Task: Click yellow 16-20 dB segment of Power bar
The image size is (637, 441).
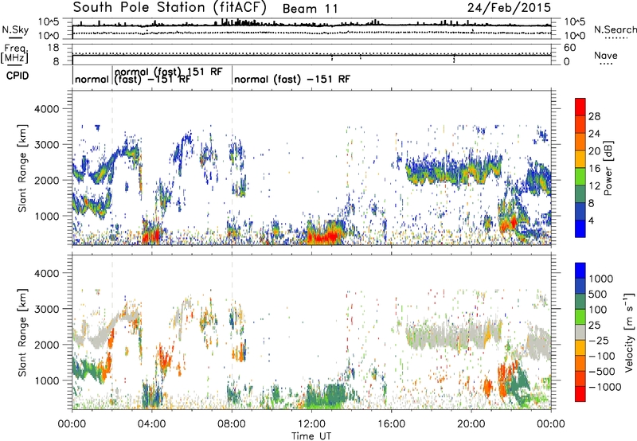Action: pyautogui.click(x=580, y=159)
